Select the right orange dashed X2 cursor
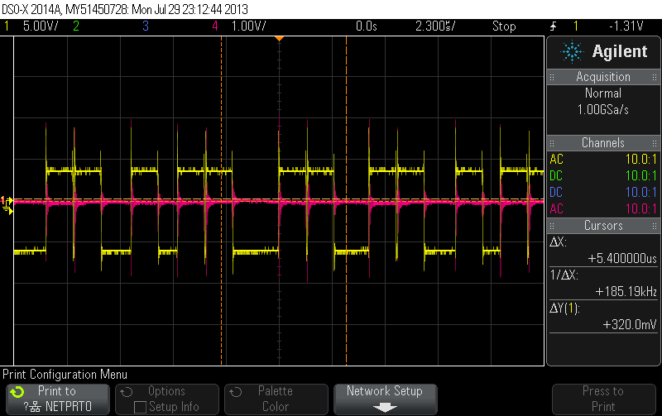662x416 pixels. tap(346, 201)
